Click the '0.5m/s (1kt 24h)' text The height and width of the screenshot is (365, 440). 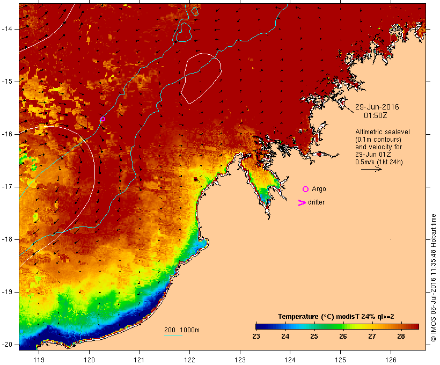coord(379,162)
